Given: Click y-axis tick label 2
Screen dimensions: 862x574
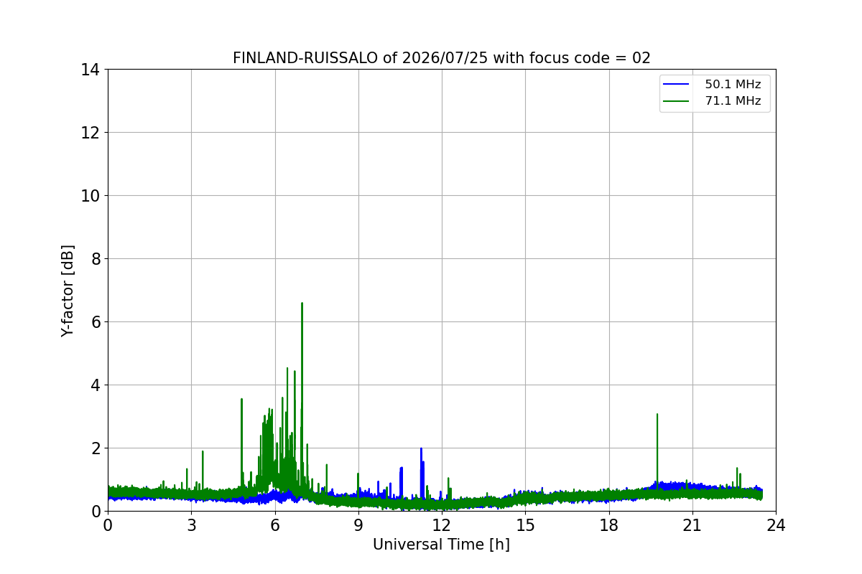Looking at the screenshot, I should pos(94,448).
